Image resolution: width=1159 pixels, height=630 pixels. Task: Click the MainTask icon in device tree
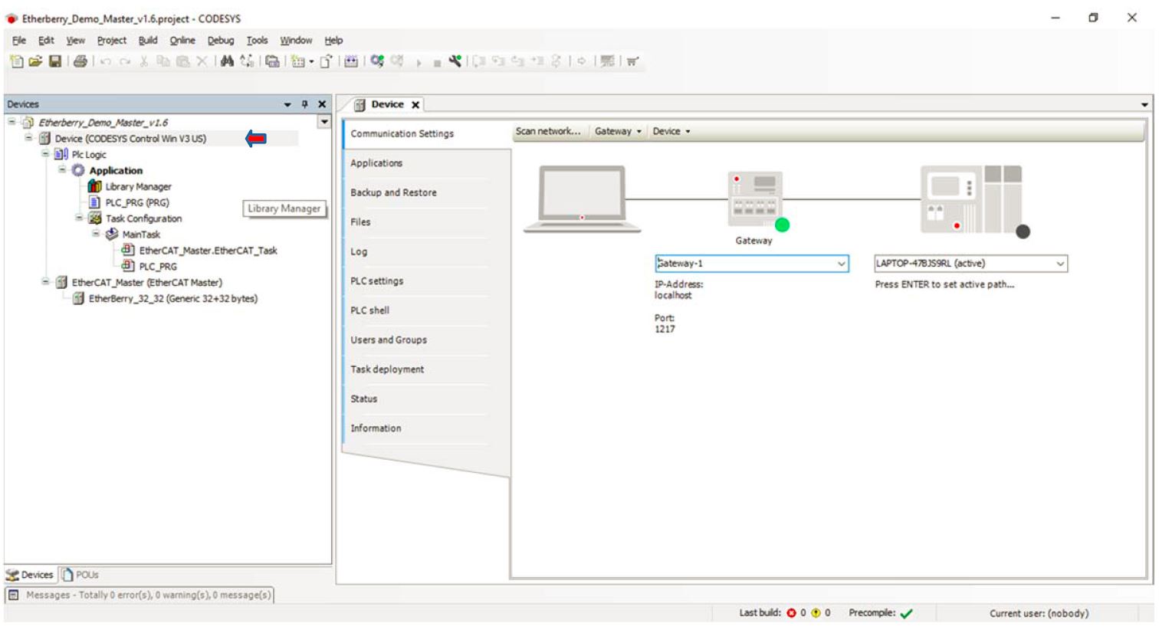(112, 235)
